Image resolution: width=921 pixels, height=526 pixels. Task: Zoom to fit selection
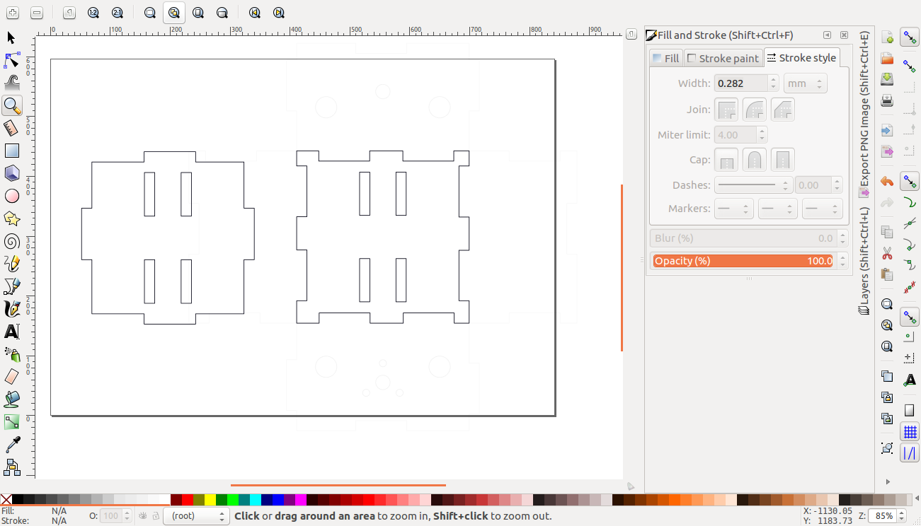149,13
